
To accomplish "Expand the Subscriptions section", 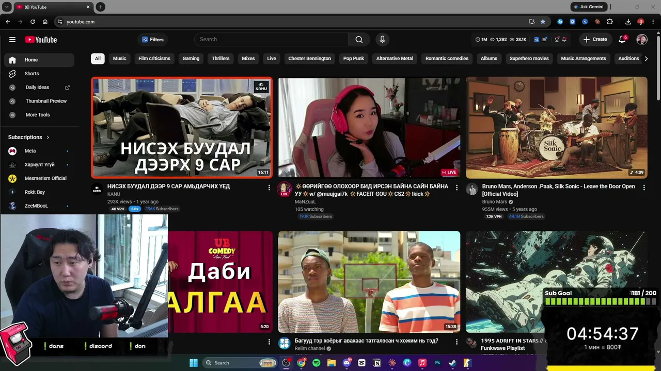I will [x=29, y=137].
